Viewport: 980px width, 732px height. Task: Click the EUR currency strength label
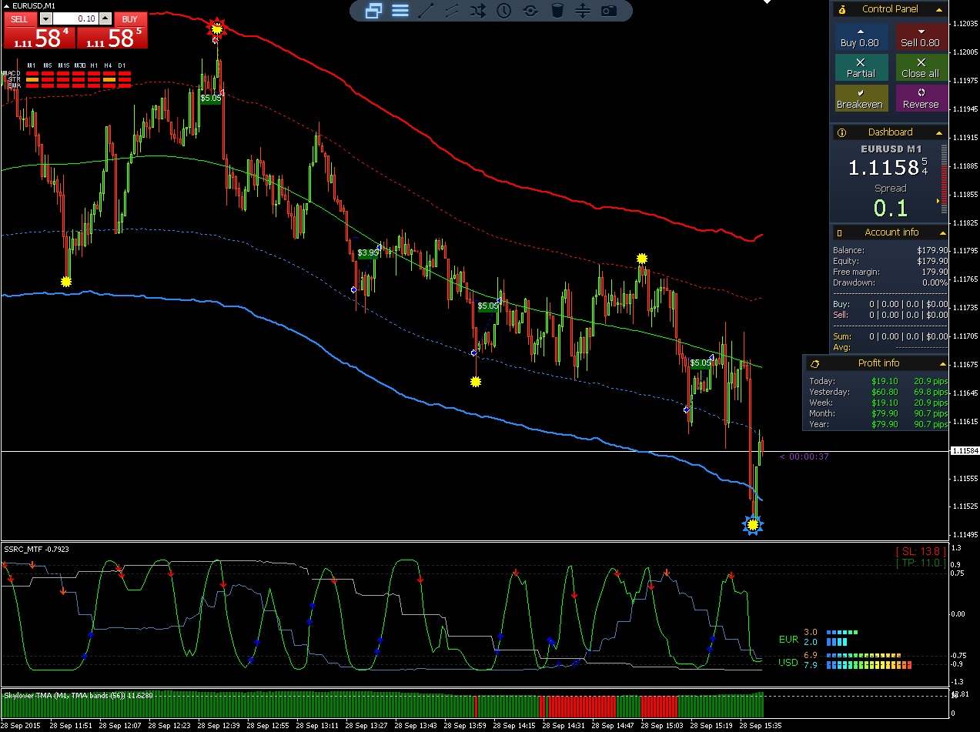pos(788,640)
